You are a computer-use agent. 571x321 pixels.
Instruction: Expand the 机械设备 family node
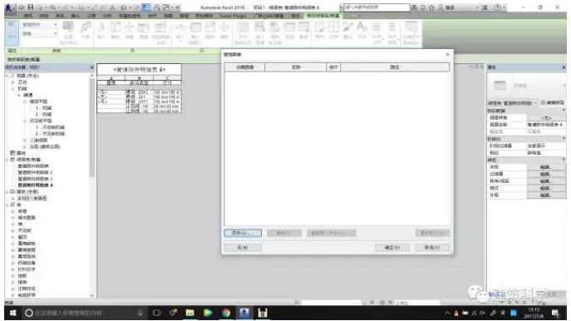[13, 263]
